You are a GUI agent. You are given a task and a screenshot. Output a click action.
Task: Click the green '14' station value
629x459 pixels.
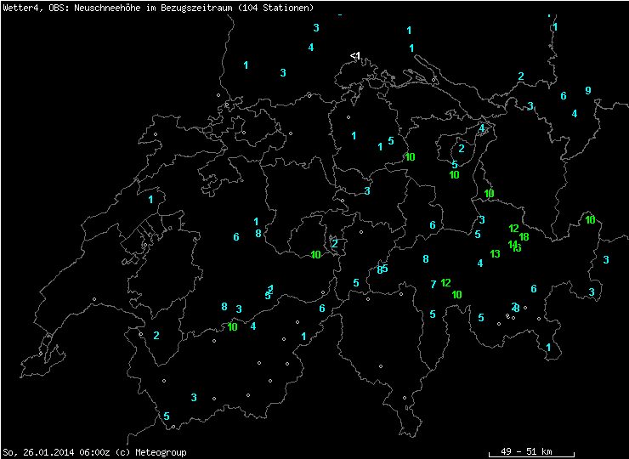click(x=513, y=244)
